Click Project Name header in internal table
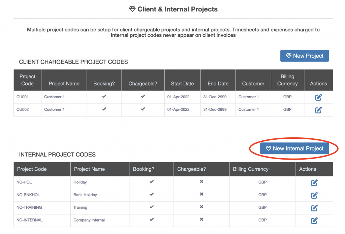The height and width of the screenshot is (234, 345). tap(89, 169)
